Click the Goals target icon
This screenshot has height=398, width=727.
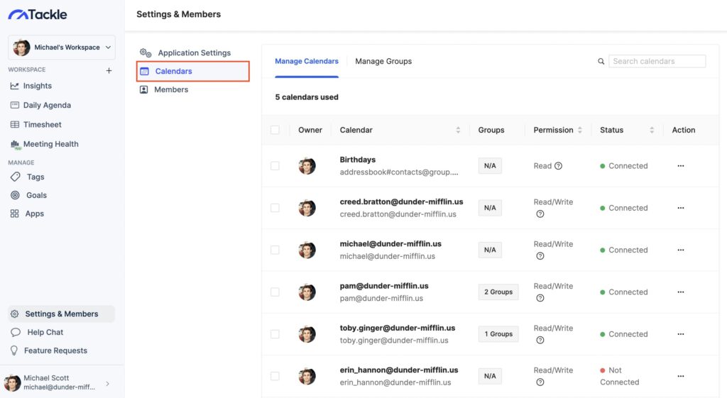coord(15,195)
